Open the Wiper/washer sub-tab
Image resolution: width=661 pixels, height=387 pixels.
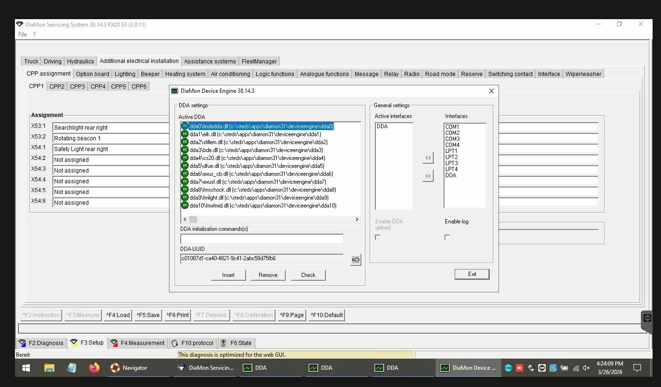click(x=584, y=74)
